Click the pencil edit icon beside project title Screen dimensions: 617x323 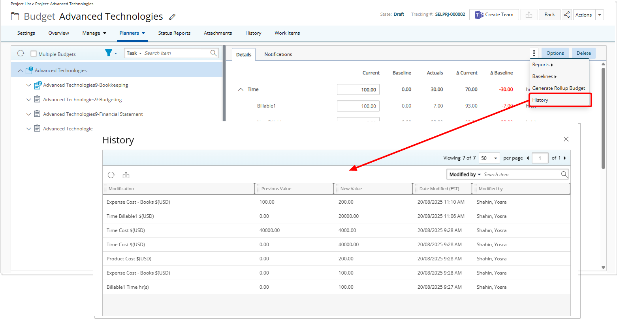click(x=172, y=17)
